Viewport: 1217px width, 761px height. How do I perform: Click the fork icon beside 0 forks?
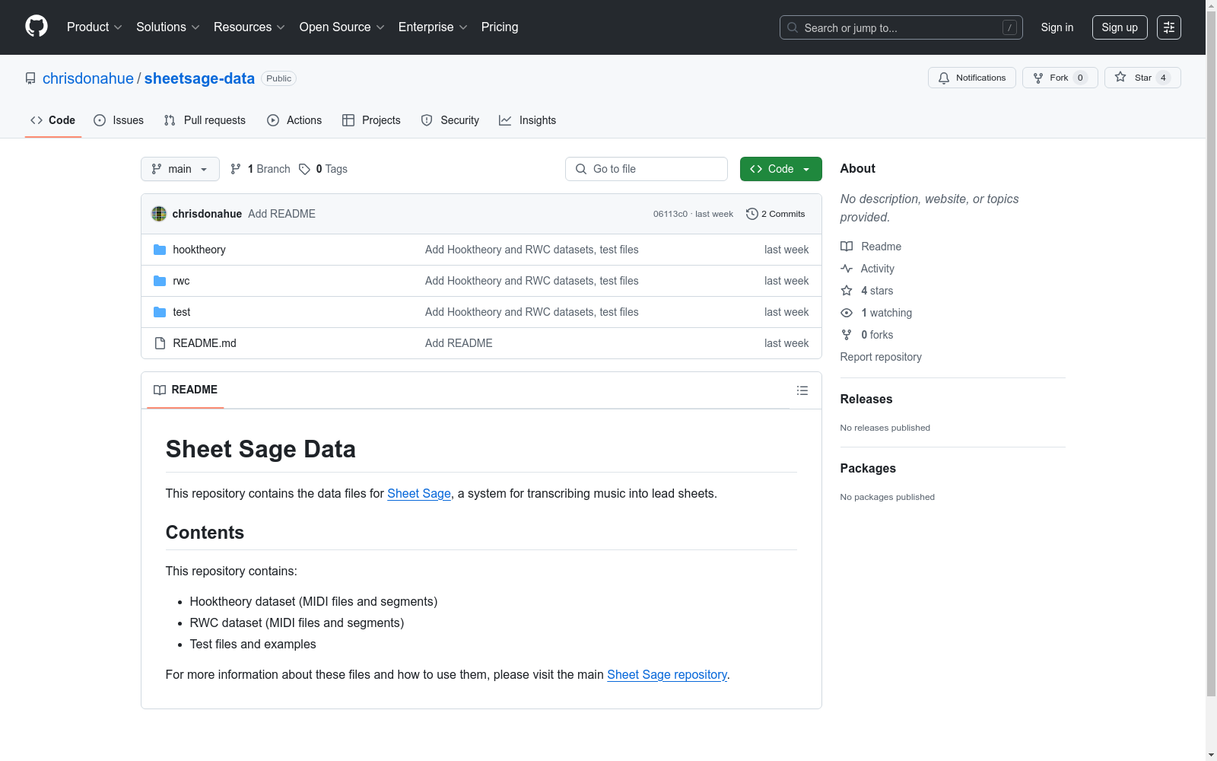(x=847, y=335)
